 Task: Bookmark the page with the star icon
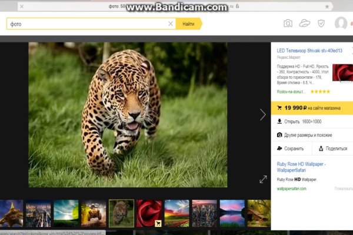(327, 6)
